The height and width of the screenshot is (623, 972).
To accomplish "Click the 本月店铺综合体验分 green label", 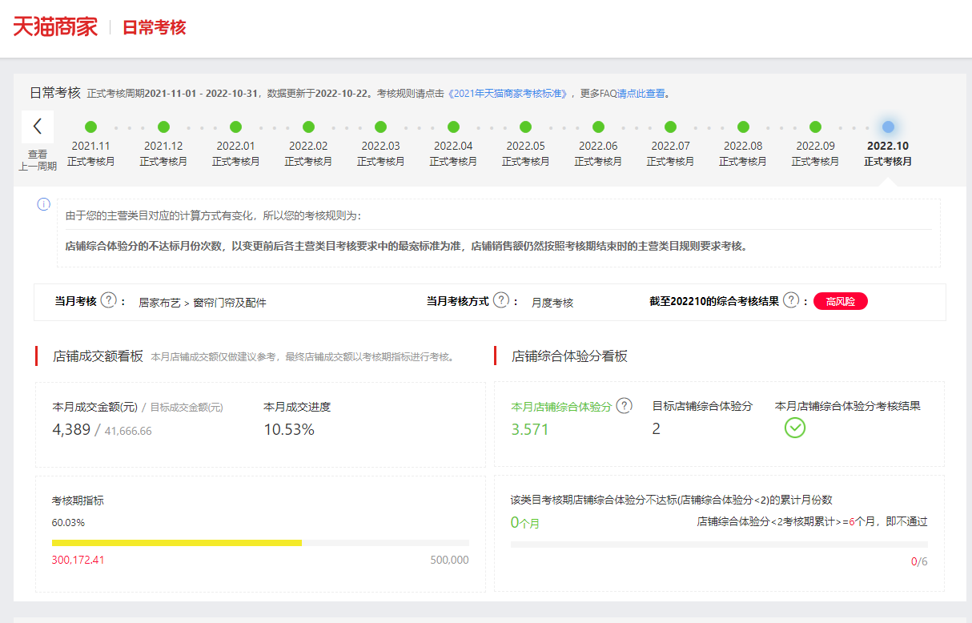I will tap(561, 407).
